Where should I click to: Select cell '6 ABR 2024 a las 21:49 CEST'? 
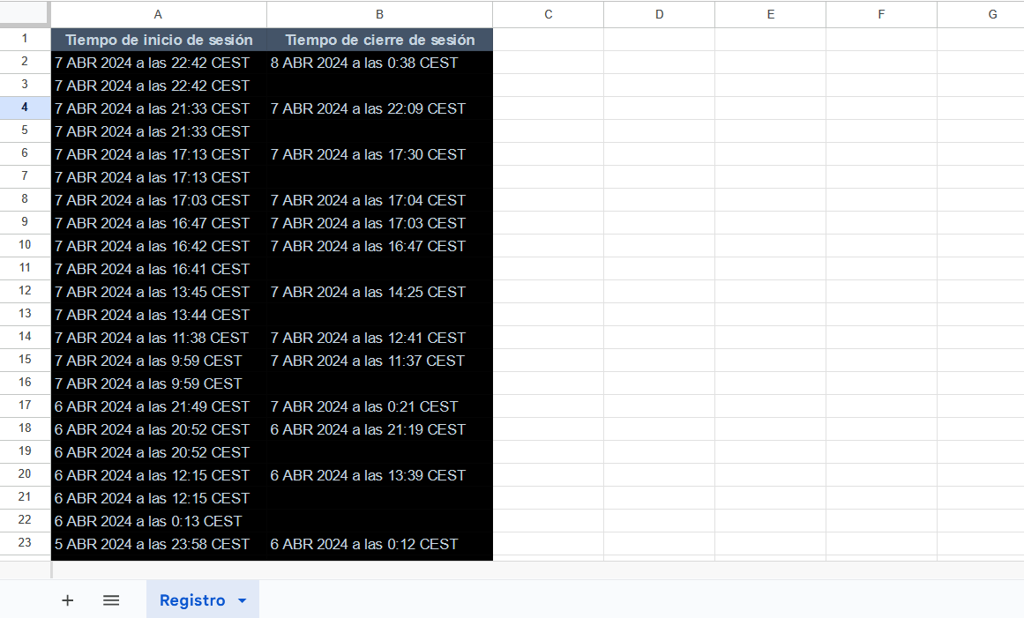pos(159,406)
